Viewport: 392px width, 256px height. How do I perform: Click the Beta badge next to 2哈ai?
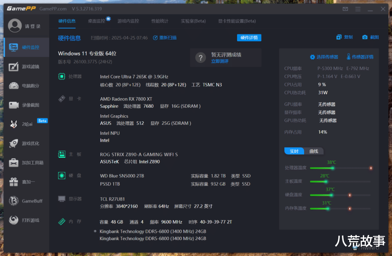[x=42, y=121]
